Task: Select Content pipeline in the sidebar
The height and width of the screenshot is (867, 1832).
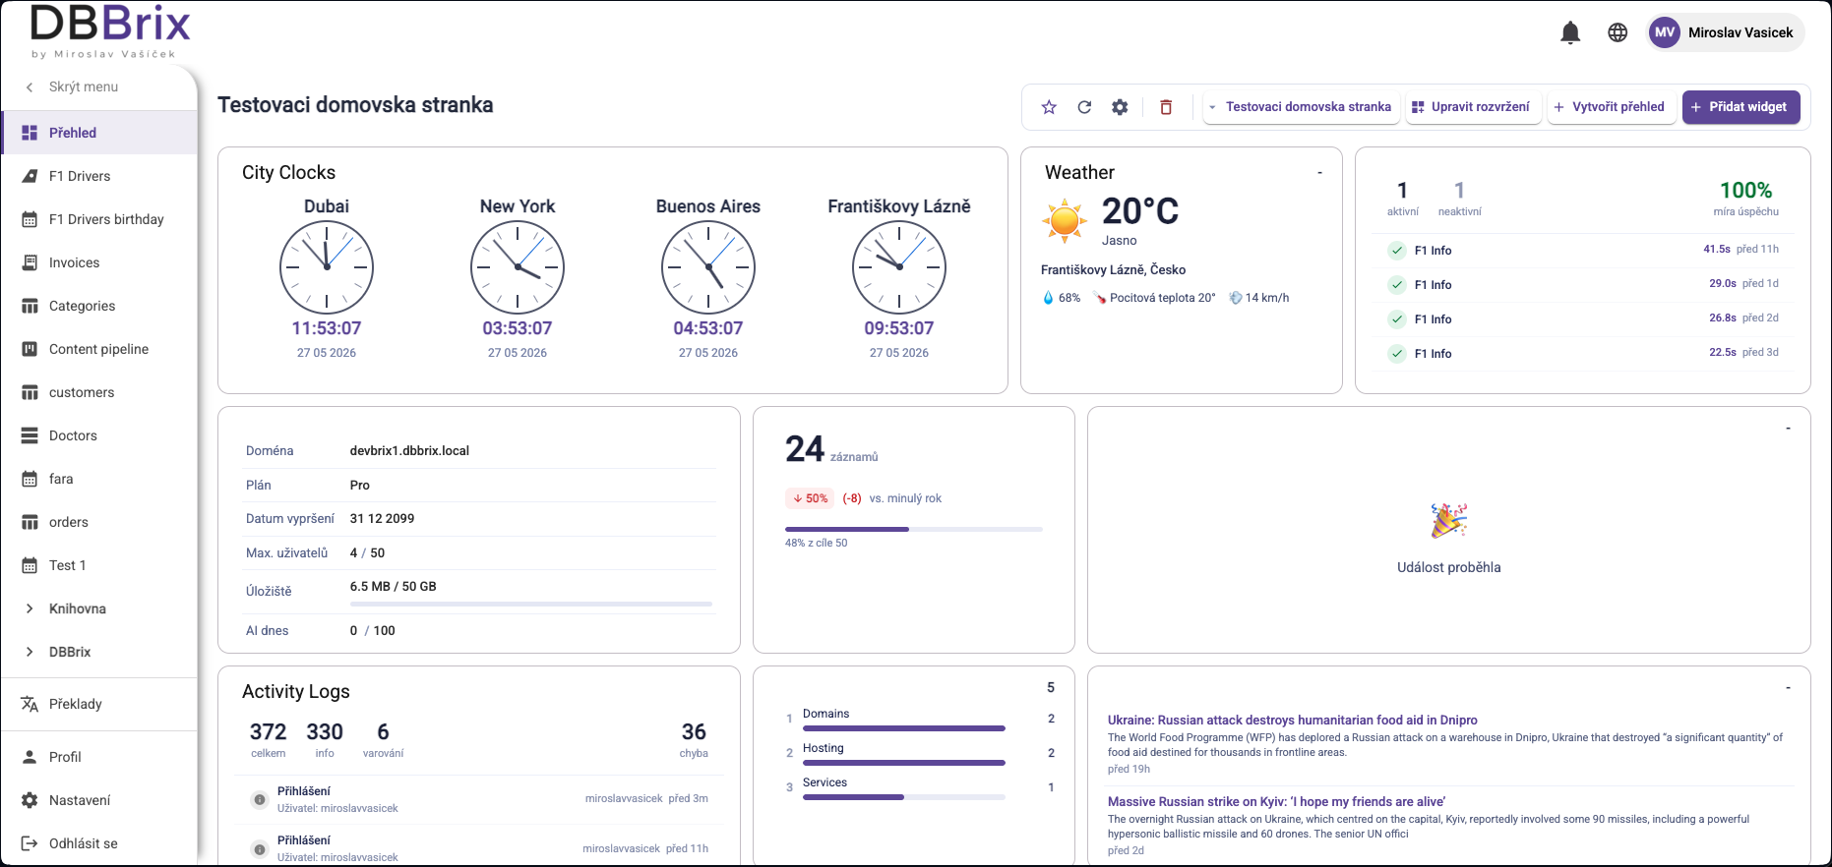Action: 99,349
